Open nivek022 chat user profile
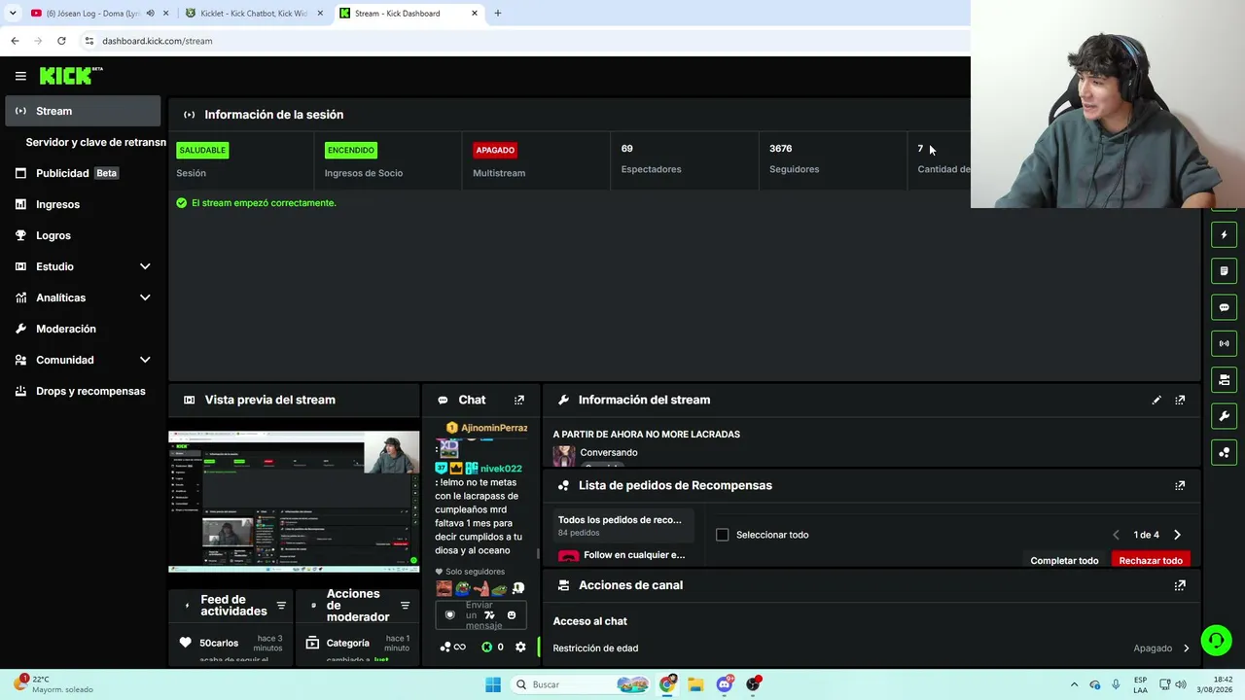 (501, 469)
